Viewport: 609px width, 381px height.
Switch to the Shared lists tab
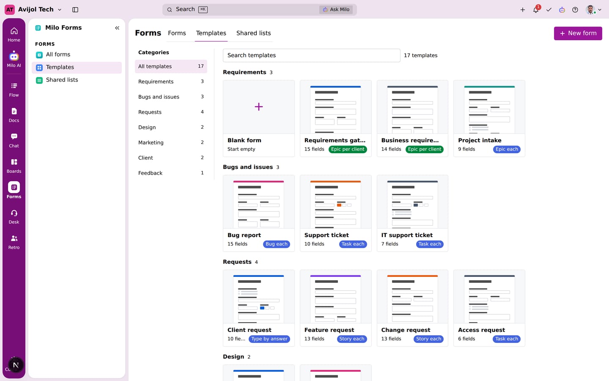(254, 33)
